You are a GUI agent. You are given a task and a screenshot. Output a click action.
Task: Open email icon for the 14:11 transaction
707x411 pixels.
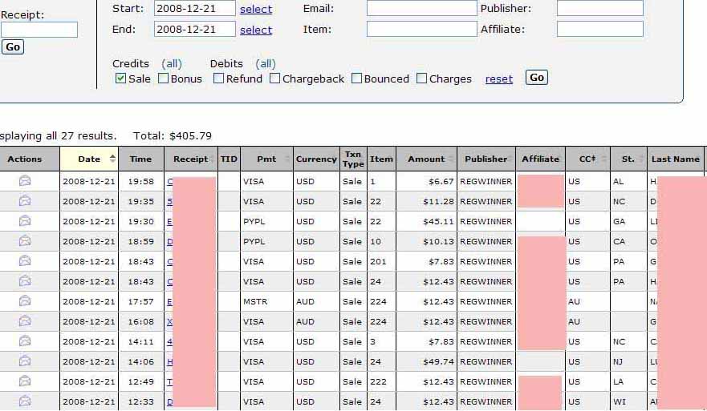tap(25, 341)
